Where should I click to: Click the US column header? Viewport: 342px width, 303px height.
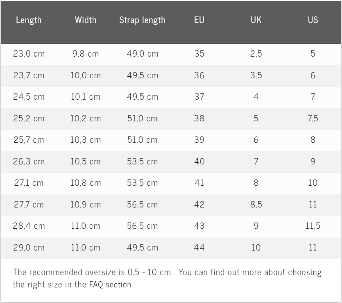(x=313, y=20)
